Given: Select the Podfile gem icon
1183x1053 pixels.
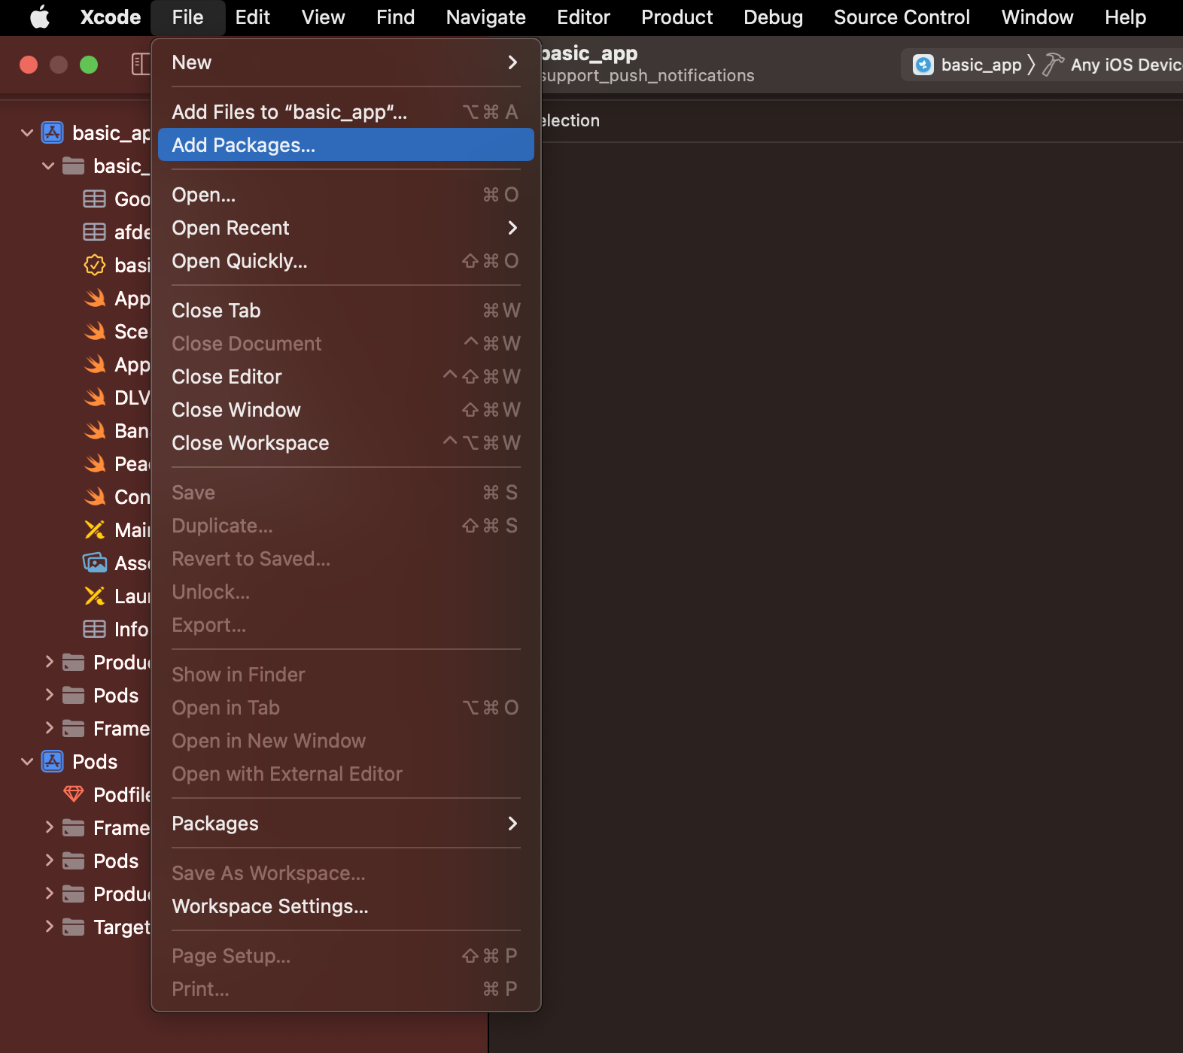Looking at the screenshot, I should point(74,794).
